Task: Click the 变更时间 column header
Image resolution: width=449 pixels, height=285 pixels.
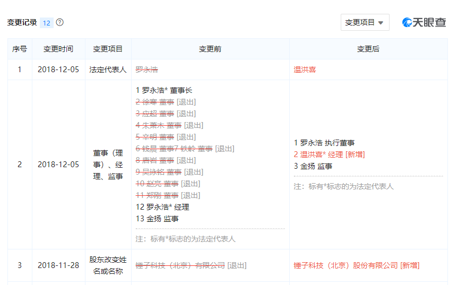Action: point(58,49)
